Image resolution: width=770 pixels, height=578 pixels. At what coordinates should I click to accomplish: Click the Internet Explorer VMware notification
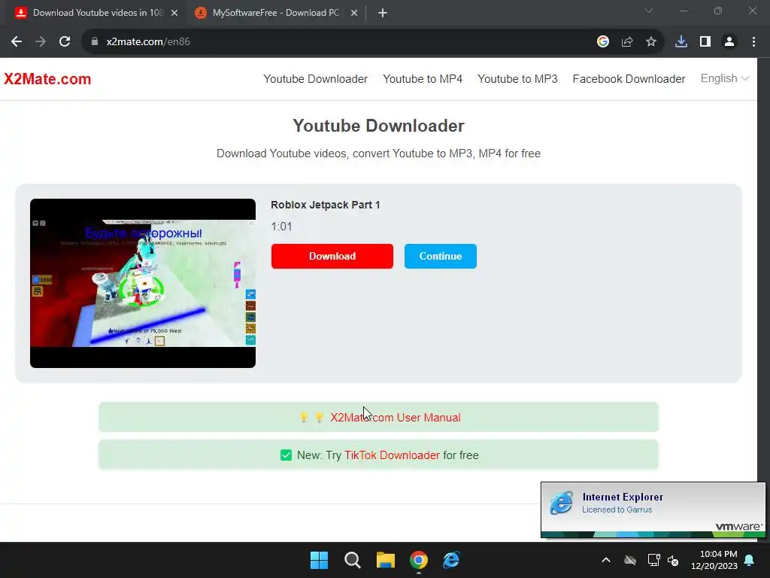(x=653, y=510)
